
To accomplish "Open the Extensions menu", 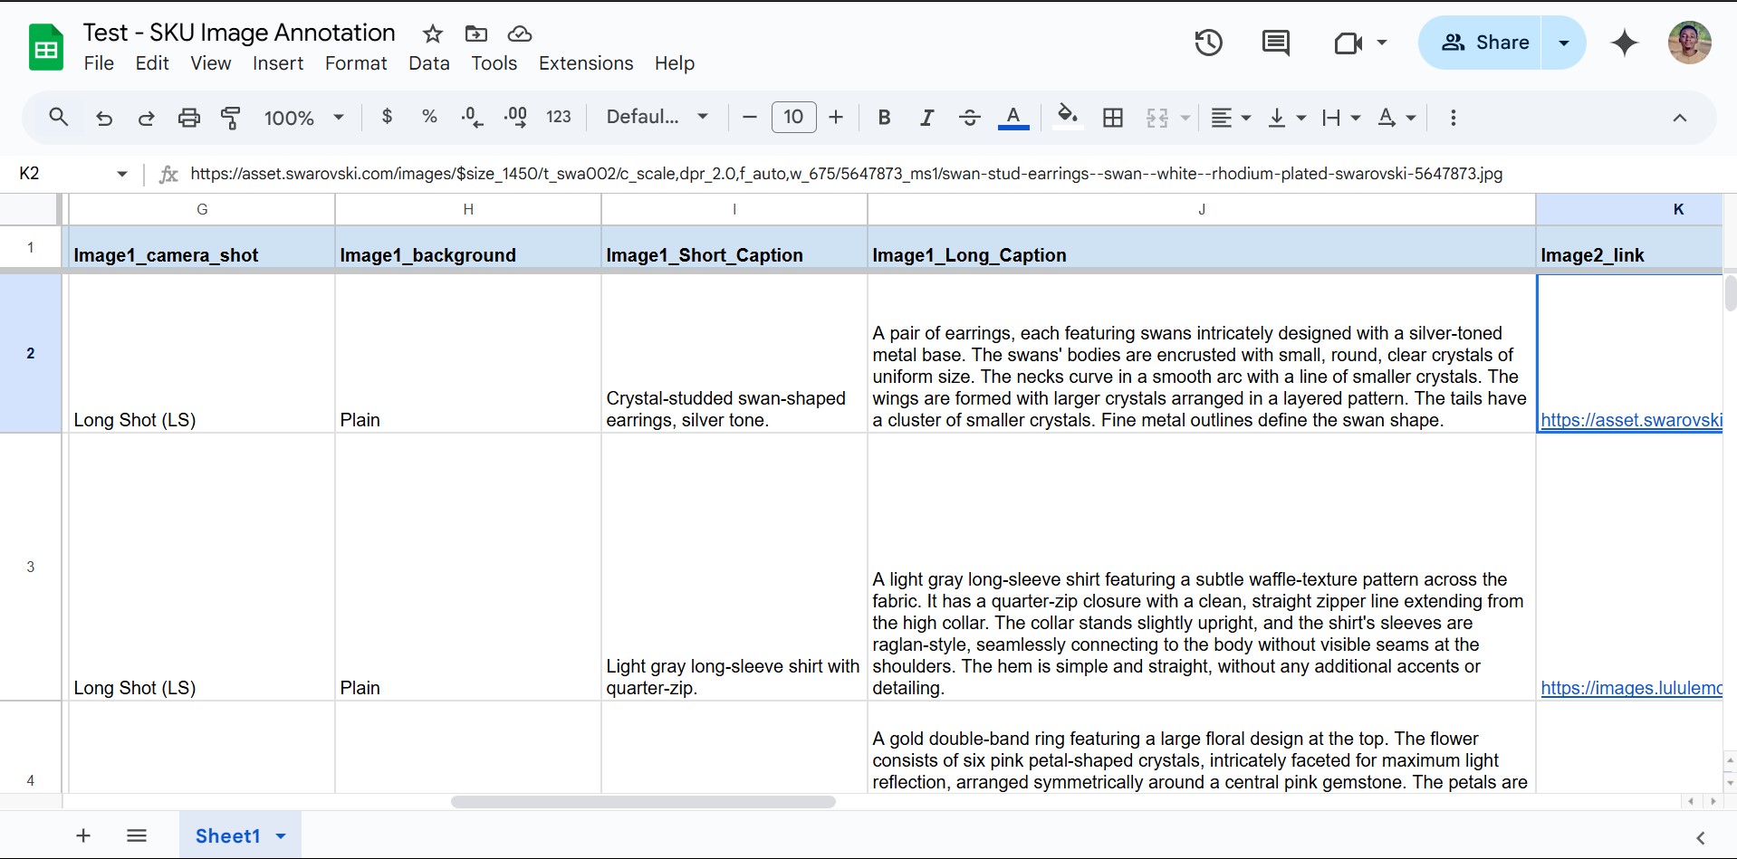I will pos(586,63).
